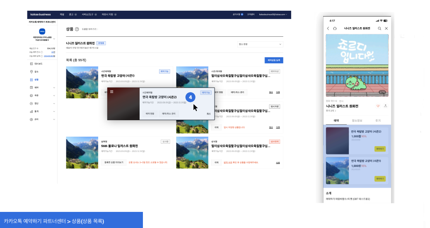The image size is (430, 228).
Task: Open the 채널 menu in top navigation
Action: 62,14
